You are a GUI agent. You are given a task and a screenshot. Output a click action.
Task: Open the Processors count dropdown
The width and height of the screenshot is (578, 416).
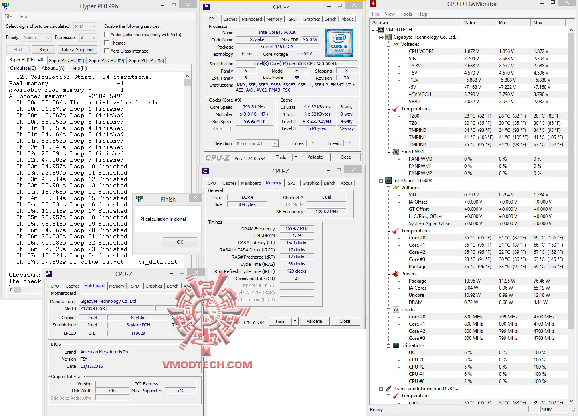[x=88, y=38]
